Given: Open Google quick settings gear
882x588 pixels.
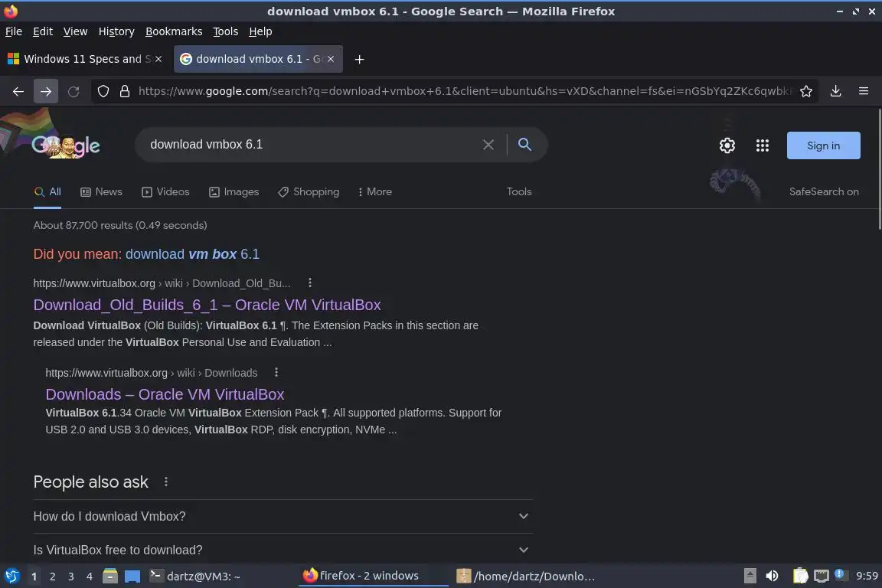Looking at the screenshot, I should pyautogui.click(x=727, y=145).
